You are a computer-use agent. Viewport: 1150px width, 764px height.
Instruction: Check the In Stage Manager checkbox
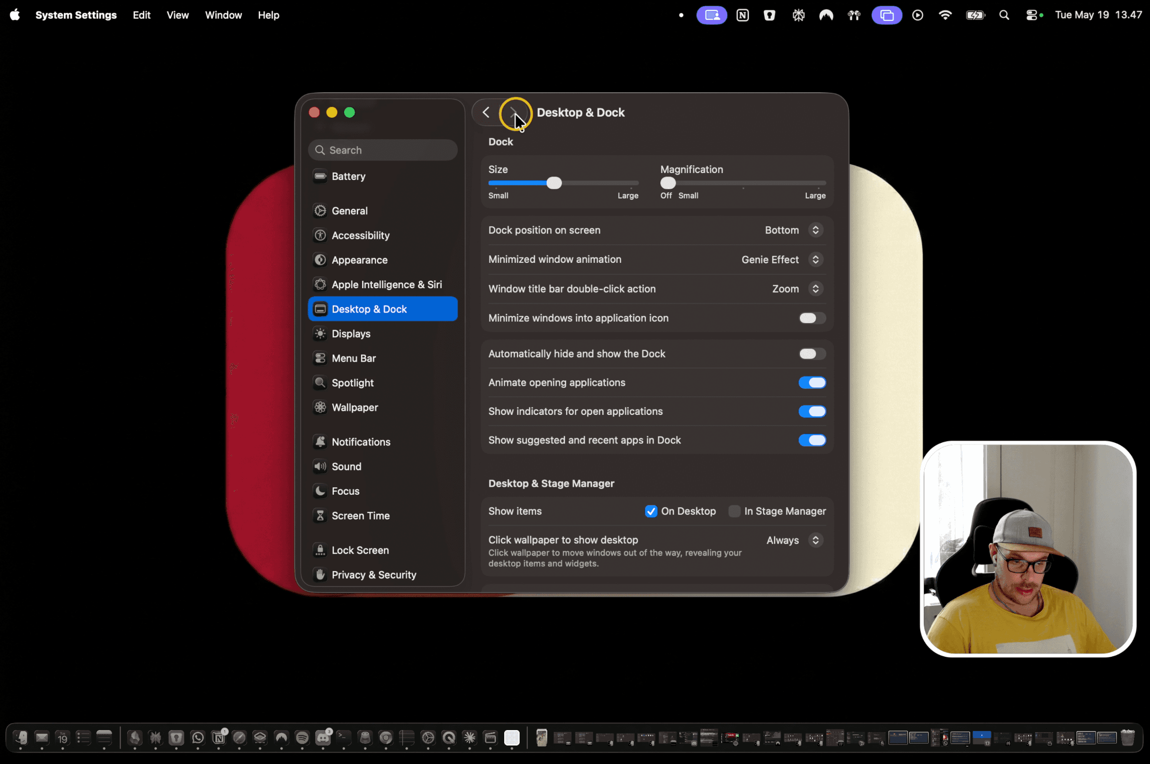(x=734, y=511)
